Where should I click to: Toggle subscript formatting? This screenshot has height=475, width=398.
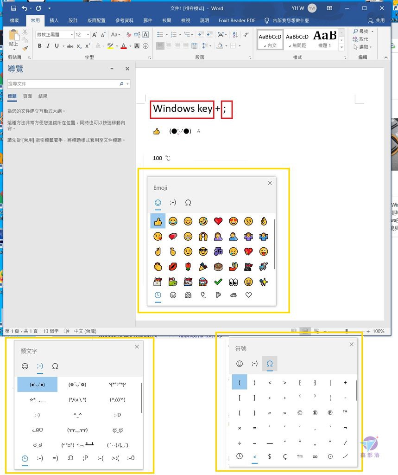tap(79, 46)
